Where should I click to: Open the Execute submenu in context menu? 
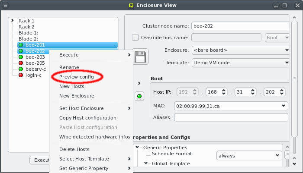(x=94, y=55)
